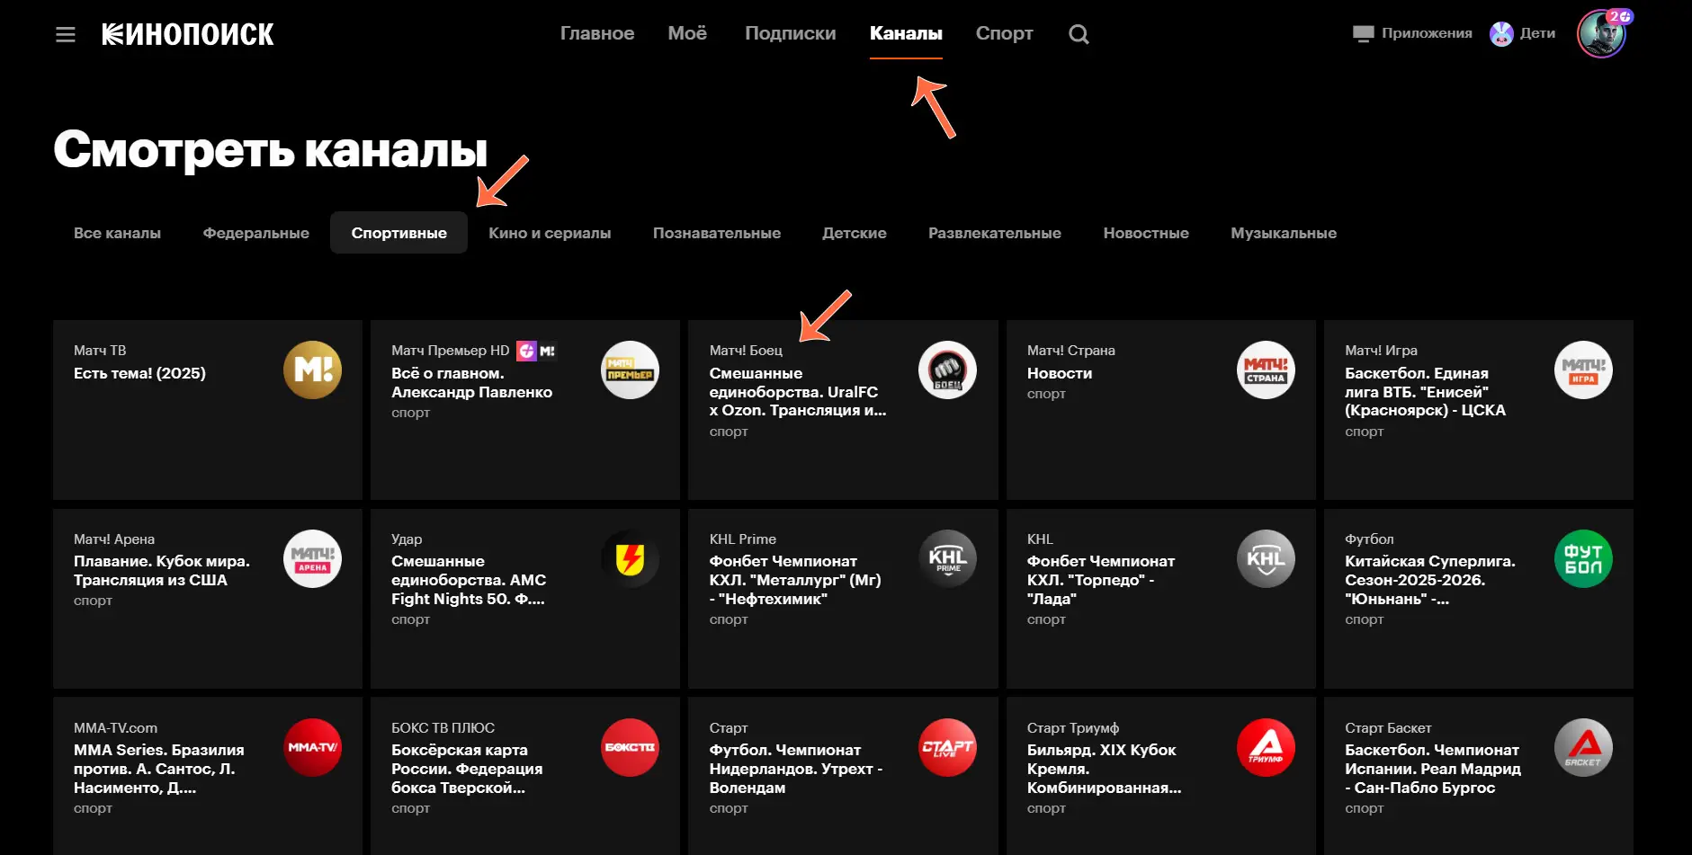Click the Kids profile bunny icon

[x=1501, y=34]
